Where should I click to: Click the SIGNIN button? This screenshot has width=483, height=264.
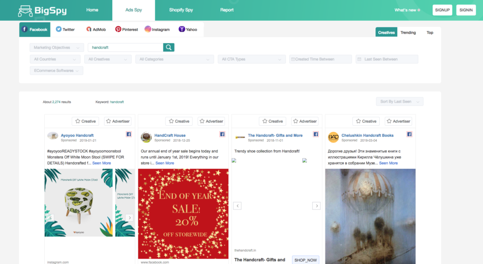click(466, 10)
